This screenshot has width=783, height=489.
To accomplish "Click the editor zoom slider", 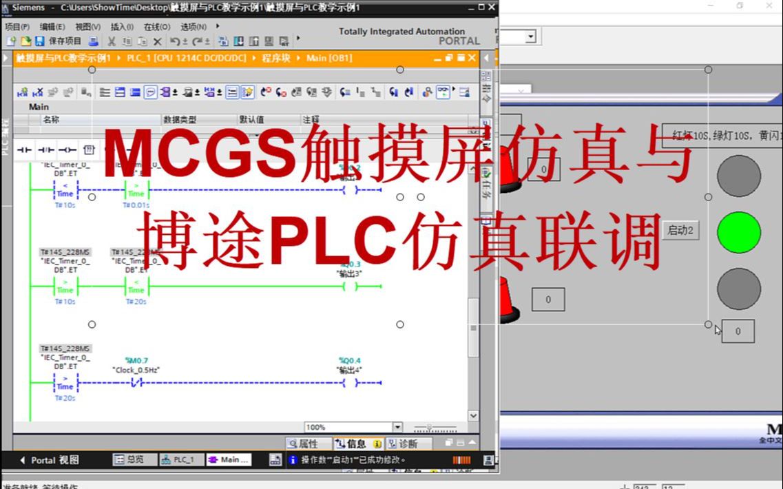I will tap(430, 426).
